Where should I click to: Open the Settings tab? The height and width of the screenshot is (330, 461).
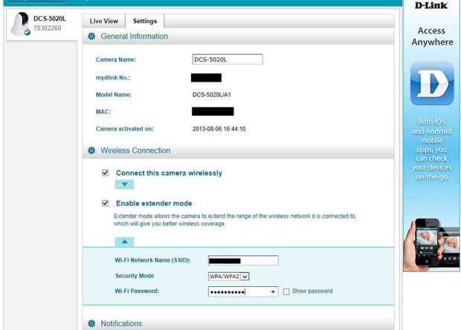(145, 21)
